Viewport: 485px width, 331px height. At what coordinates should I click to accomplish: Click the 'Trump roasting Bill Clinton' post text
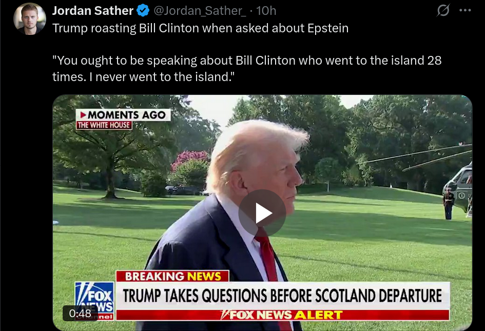point(200,28)
